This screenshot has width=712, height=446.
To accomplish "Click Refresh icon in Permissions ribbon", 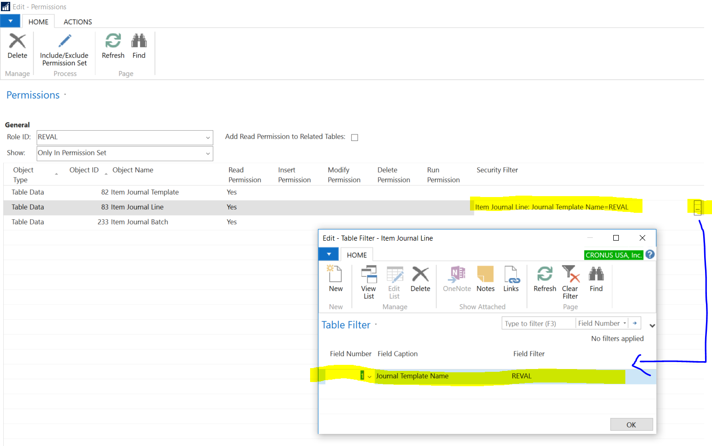I will pyautogui.click(x=113, y=41).
